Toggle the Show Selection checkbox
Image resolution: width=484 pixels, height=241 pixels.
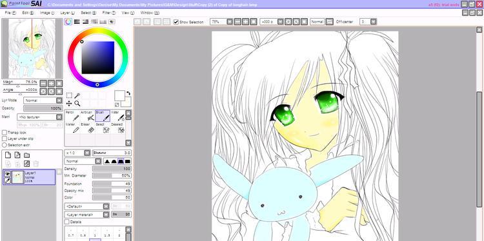coord(176,22)
